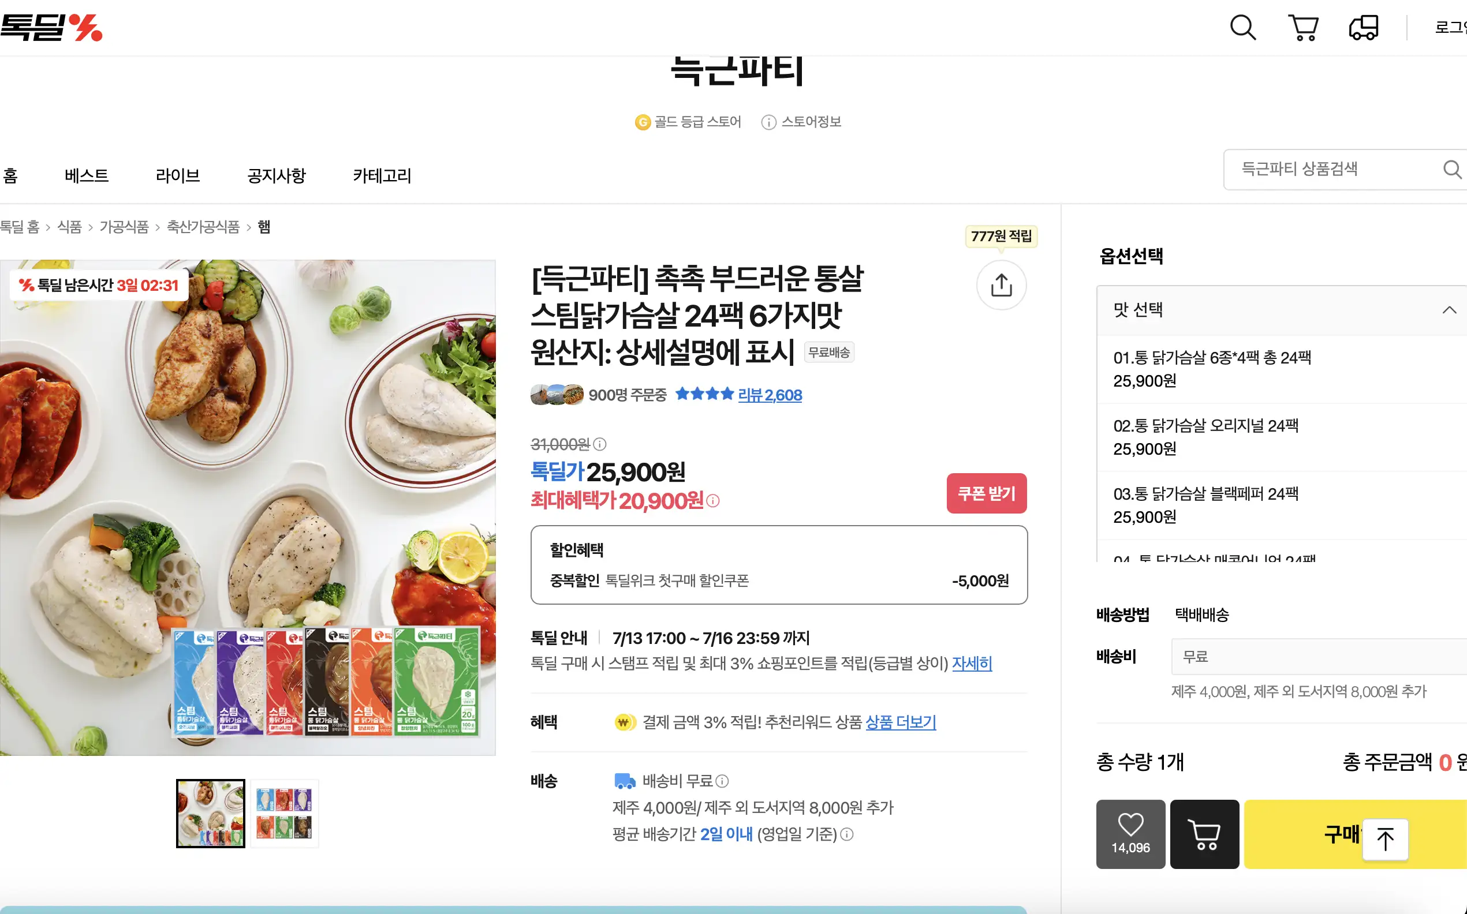This screenshot has width=1467, height=914.
Task: Open the 리뷰 2,608 reviews link
Action: click(770, 395)
